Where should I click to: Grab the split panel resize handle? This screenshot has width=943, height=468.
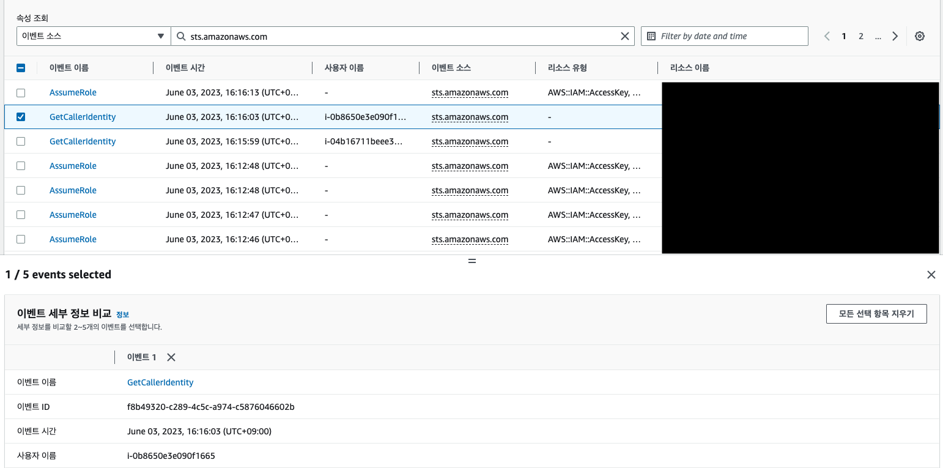(x=472, y=261)
